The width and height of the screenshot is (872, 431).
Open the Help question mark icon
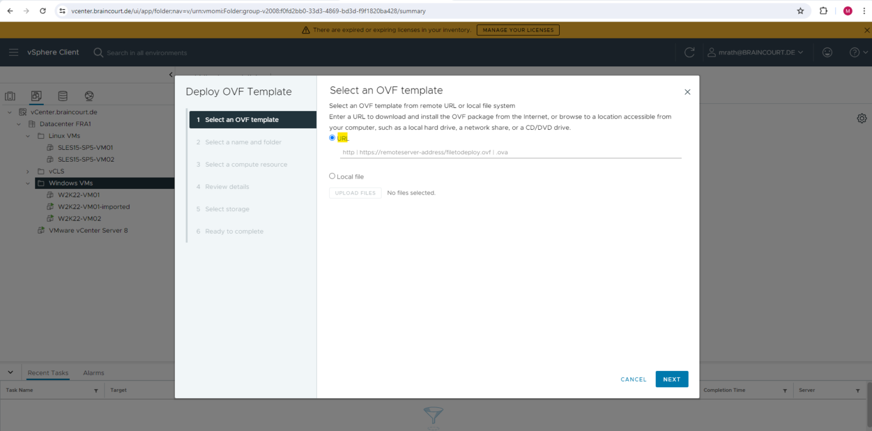[854, 52]
